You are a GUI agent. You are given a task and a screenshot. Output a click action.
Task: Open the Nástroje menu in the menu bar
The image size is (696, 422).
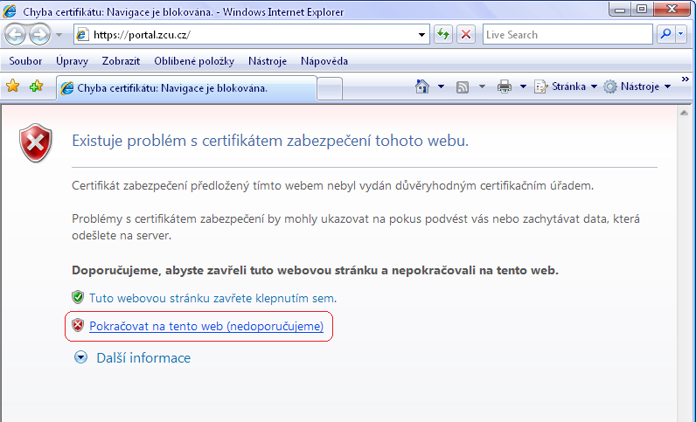[268, 61]
